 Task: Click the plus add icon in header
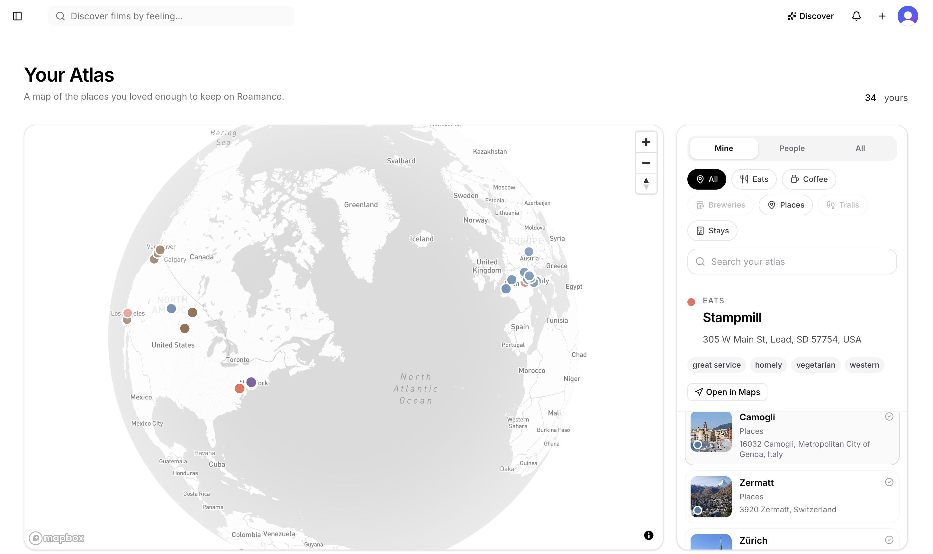[x=882, y=16]
